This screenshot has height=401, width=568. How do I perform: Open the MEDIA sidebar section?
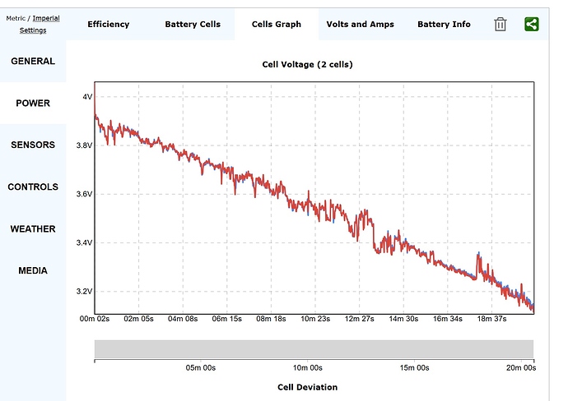coord(33,271)
